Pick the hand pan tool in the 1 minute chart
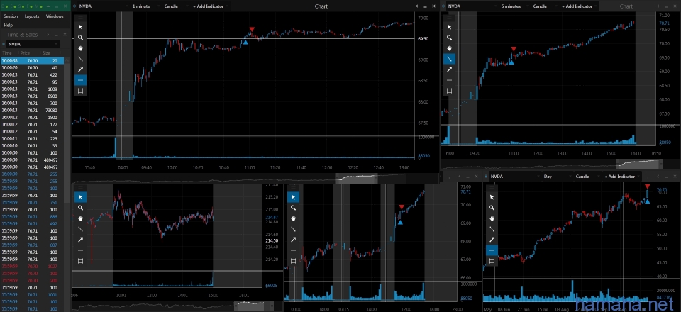The image size is (681, 312). click(x=80, y=48)
